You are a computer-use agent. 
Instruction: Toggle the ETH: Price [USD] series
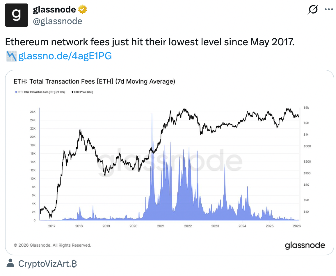(84, 92)
